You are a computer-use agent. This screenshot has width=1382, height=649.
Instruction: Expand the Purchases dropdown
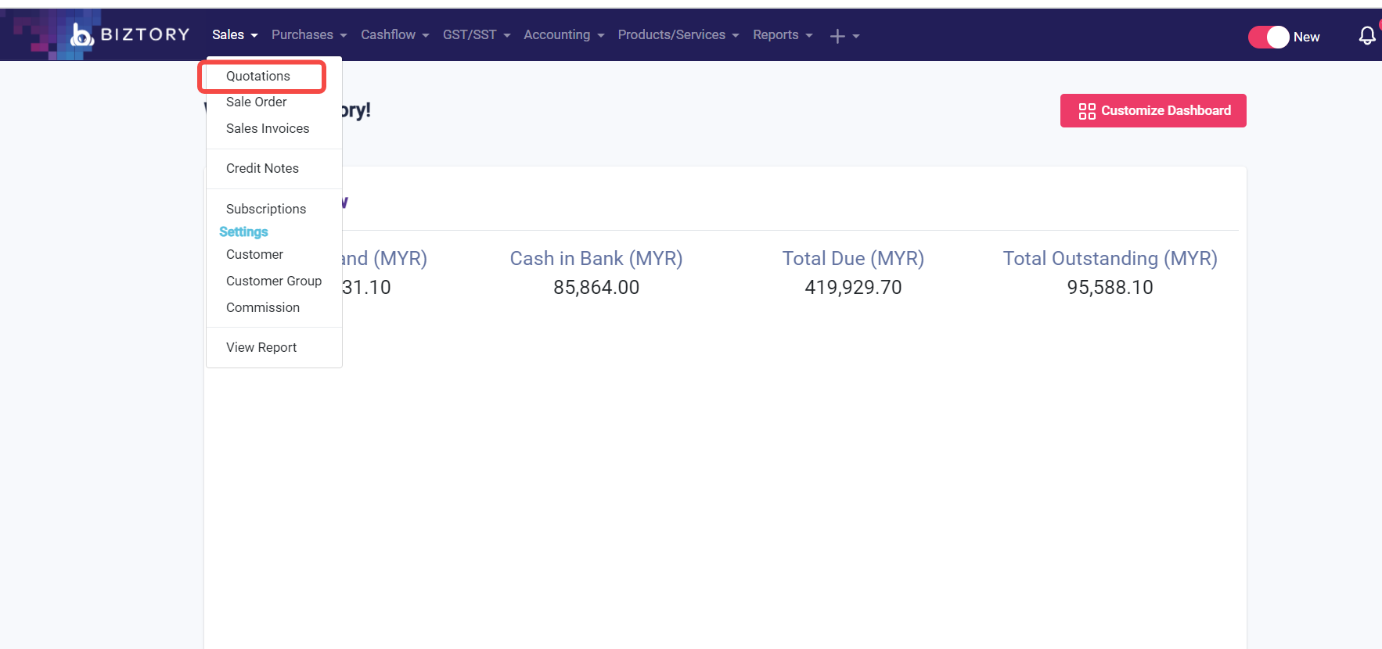tap(309, 34)
